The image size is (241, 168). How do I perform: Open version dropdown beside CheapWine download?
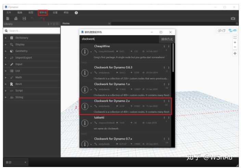click(91, 52)
